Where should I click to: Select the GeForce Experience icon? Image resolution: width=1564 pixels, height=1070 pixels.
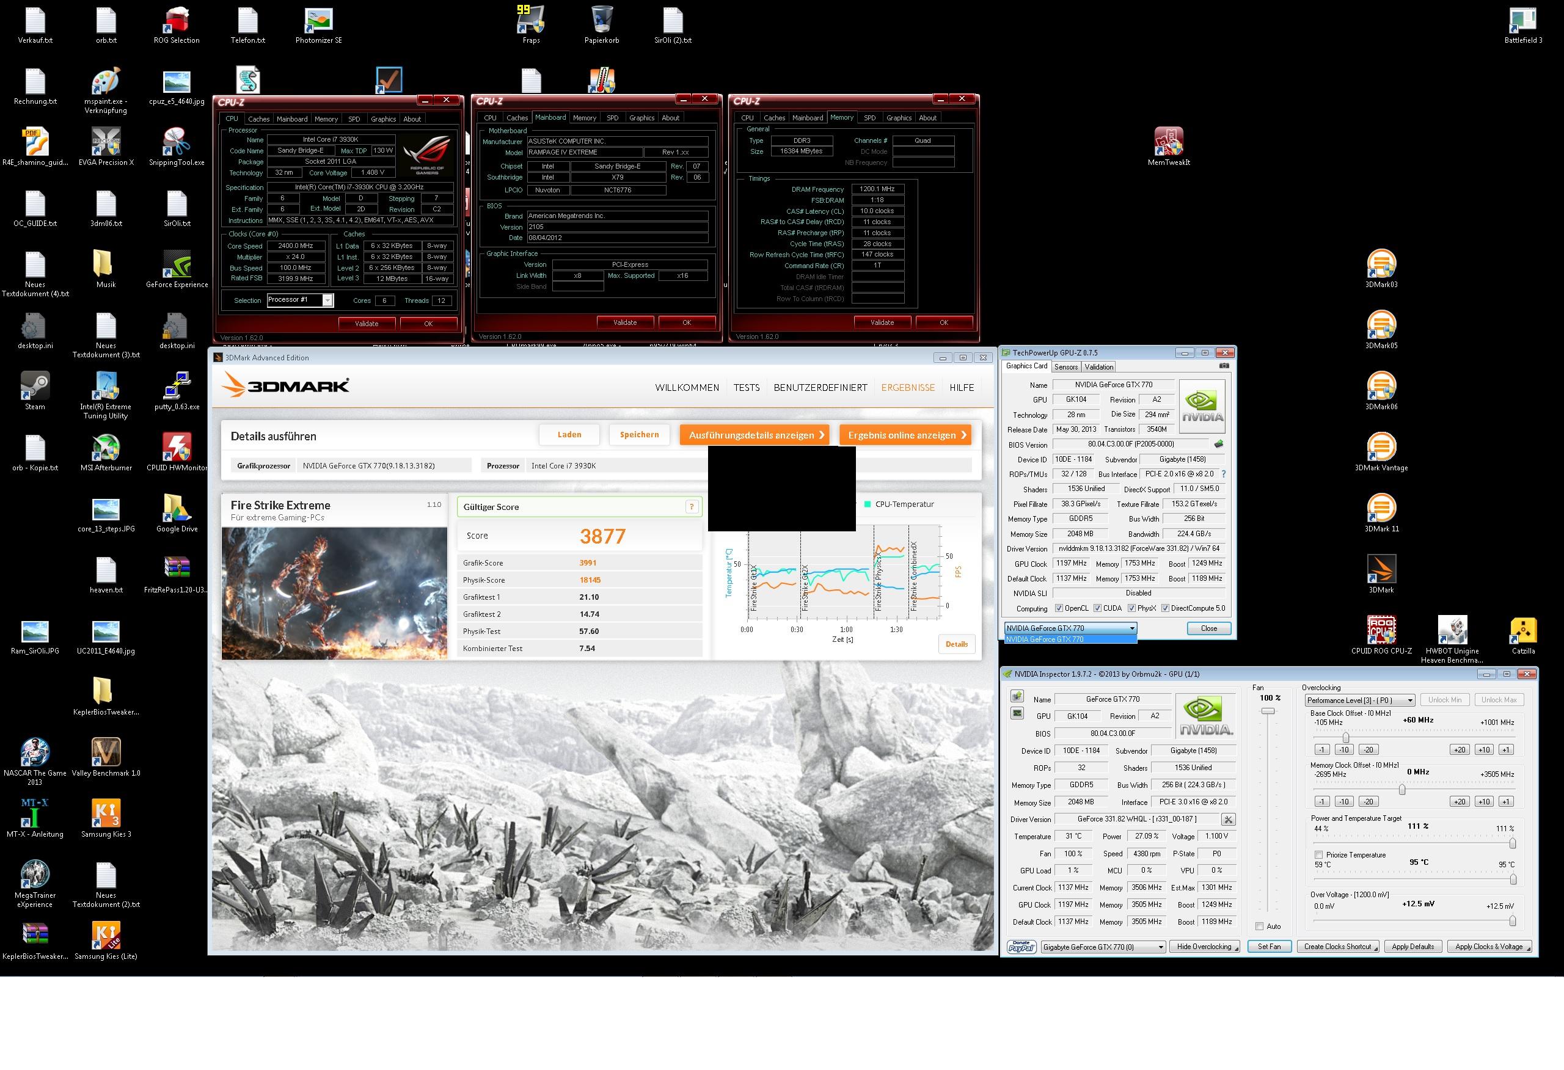coord(177,269)
